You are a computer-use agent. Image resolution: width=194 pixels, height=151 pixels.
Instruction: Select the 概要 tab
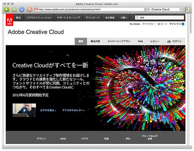81,41
